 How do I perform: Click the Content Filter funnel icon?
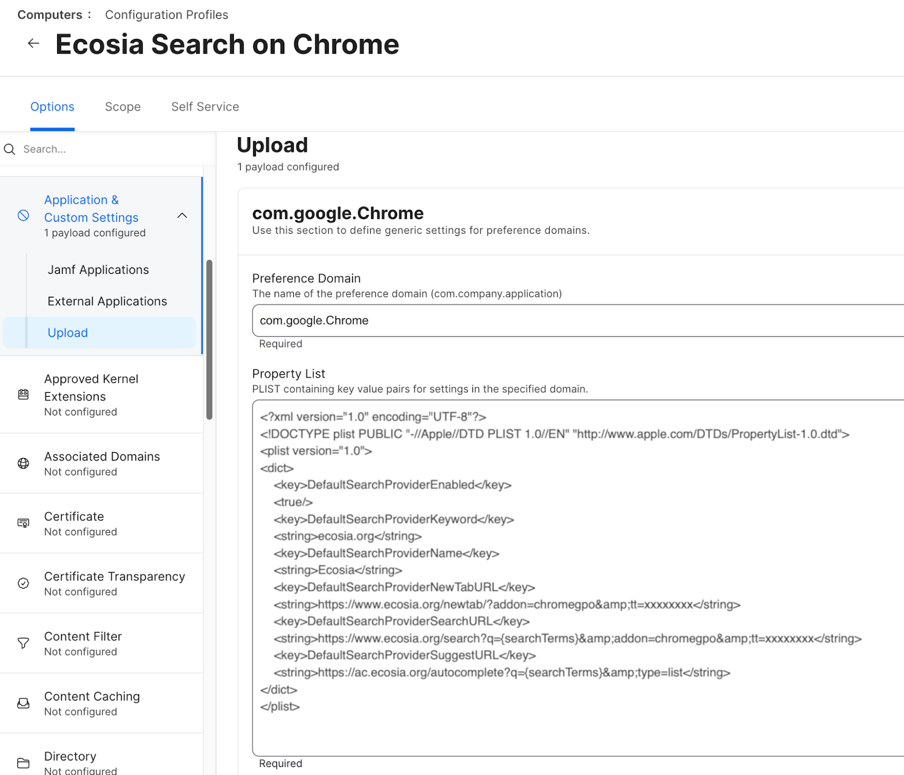pos(23,643)
